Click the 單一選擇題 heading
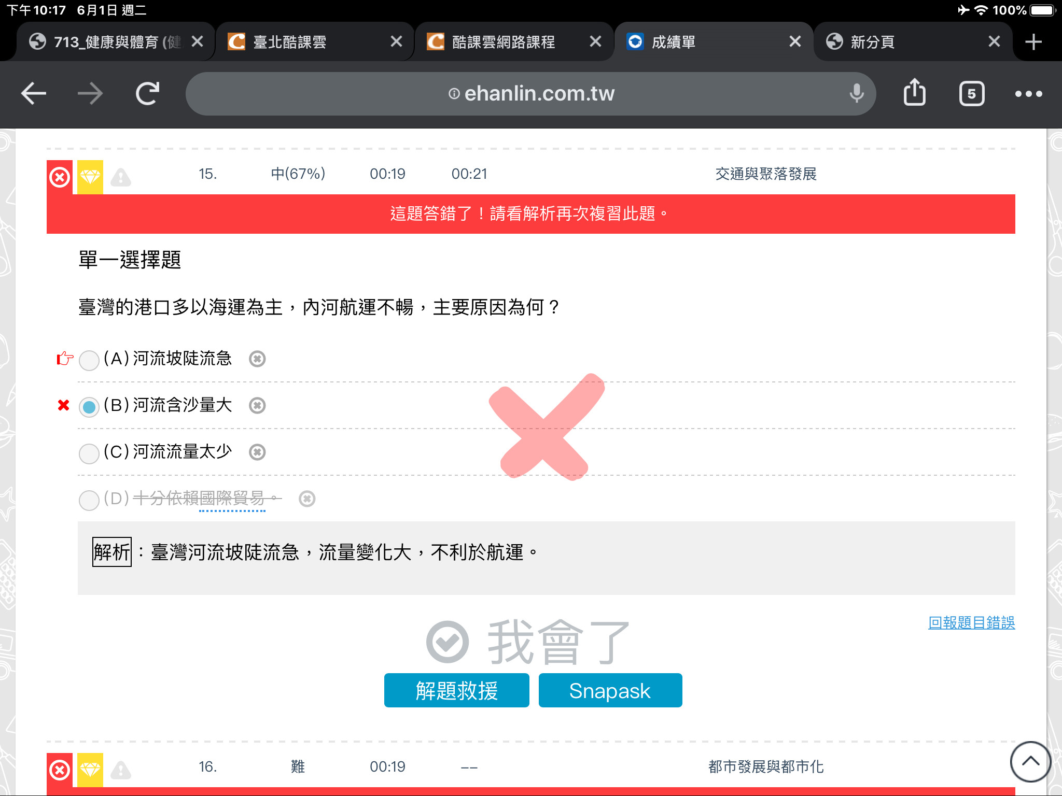 (130, 260)
